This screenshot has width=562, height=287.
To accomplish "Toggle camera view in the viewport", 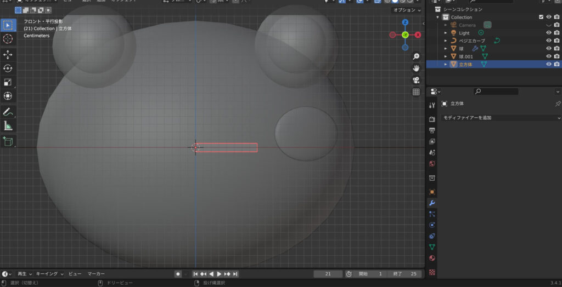I will 416,80.
